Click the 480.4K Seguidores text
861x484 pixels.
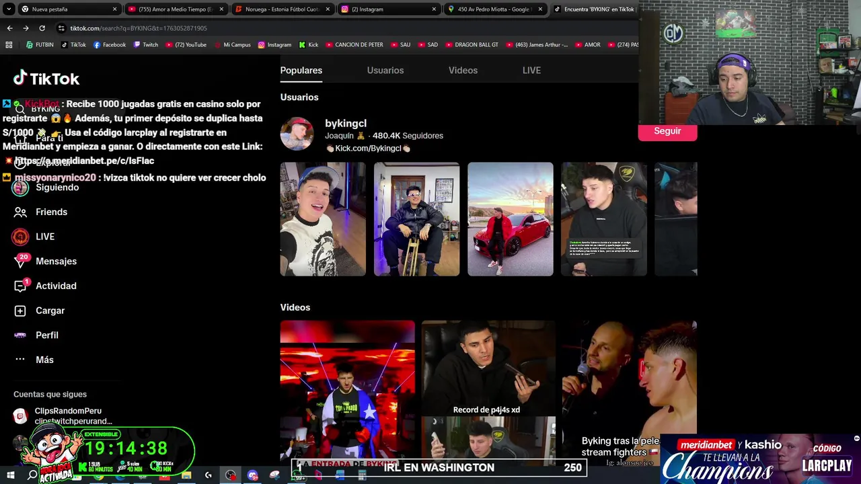click(408, 136)
